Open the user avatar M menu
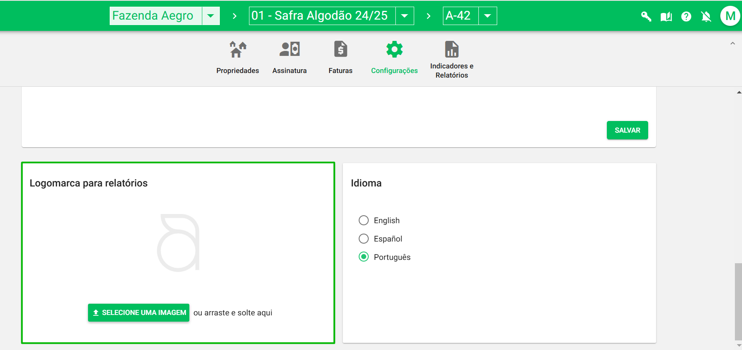This screenshot has width=742, height=350. [730, 16]
